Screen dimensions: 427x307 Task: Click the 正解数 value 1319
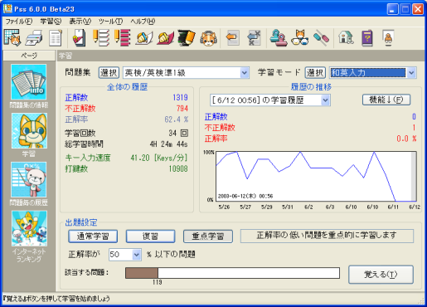(180, 98)
